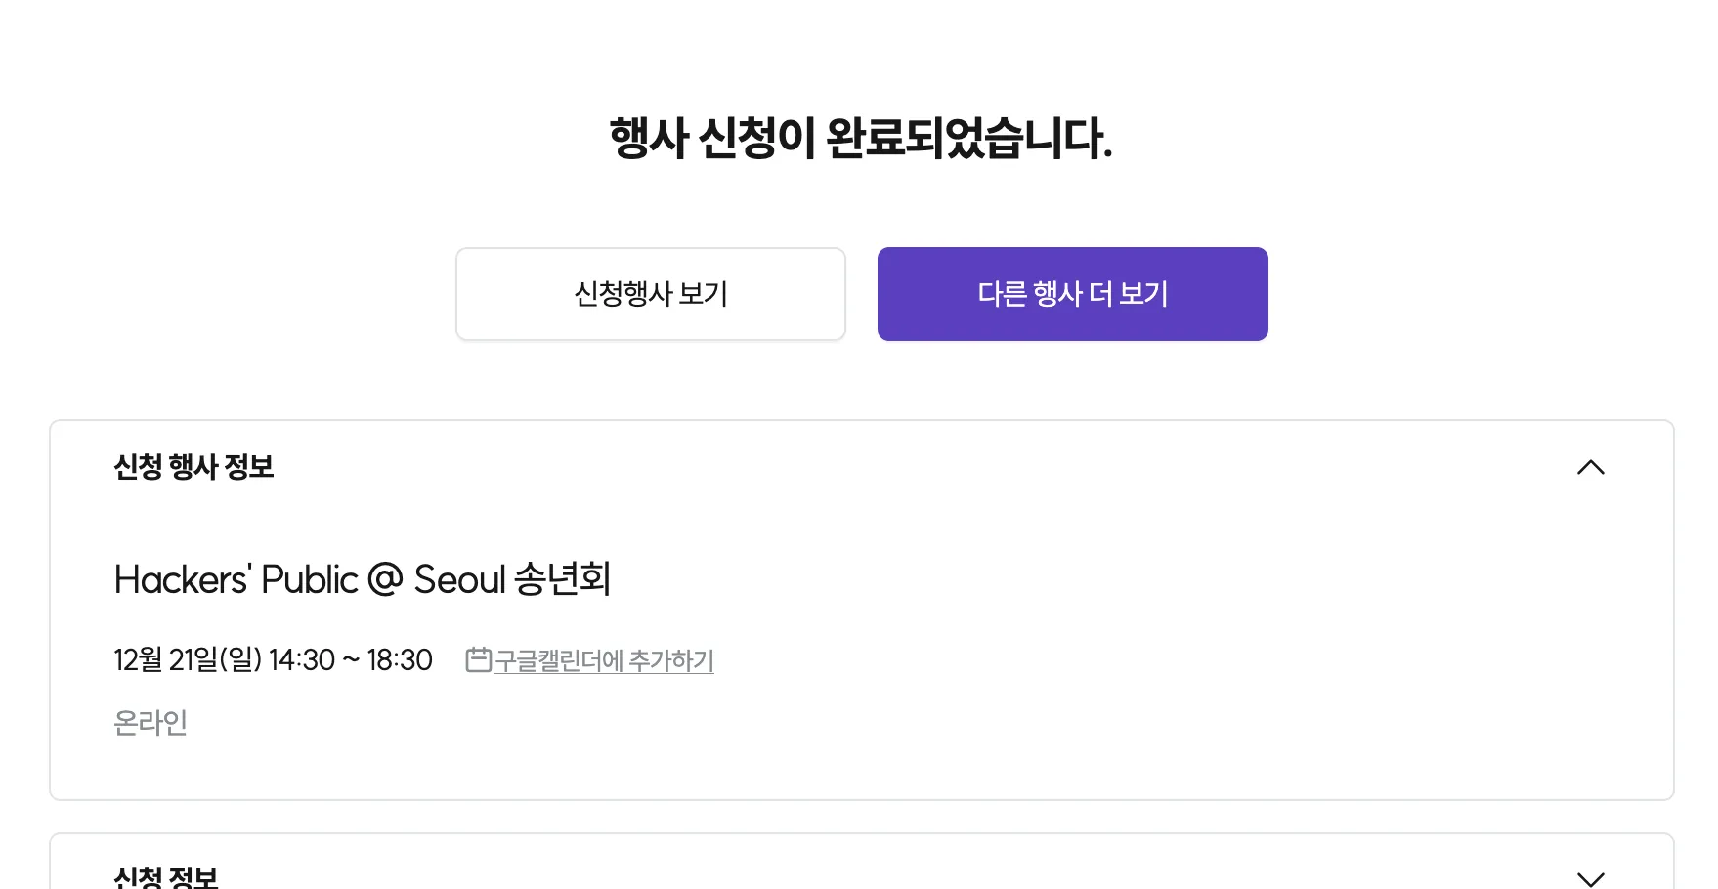Viewport: 1718px width, 889px height.
Task: Click the 신청행사 보기 button
Action: pos(651,293)
